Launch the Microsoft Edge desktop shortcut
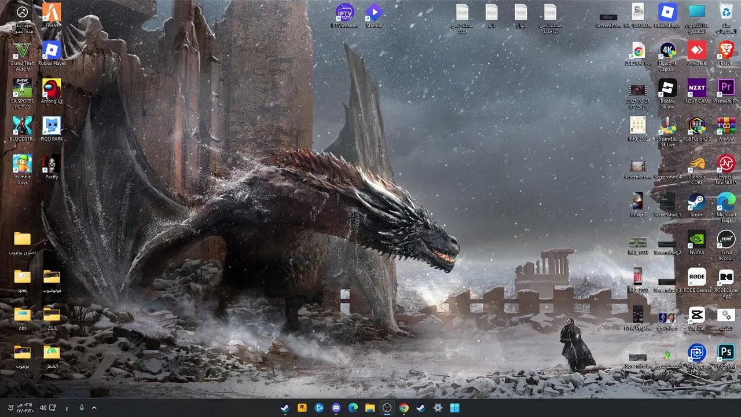Image resolution: width=741 pixels, height=417 pixels. coord(726,207)
